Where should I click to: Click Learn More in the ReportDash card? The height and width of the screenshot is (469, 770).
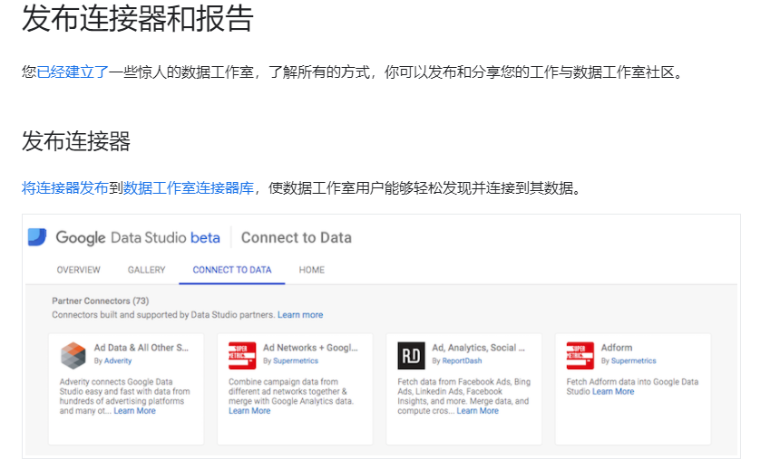coord(477,411)
